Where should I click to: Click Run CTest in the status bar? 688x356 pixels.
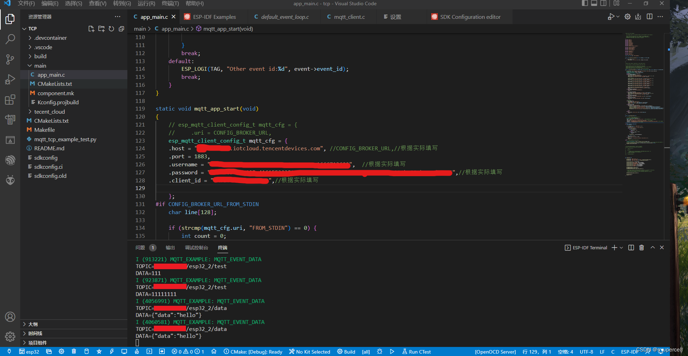coord(417,351)
